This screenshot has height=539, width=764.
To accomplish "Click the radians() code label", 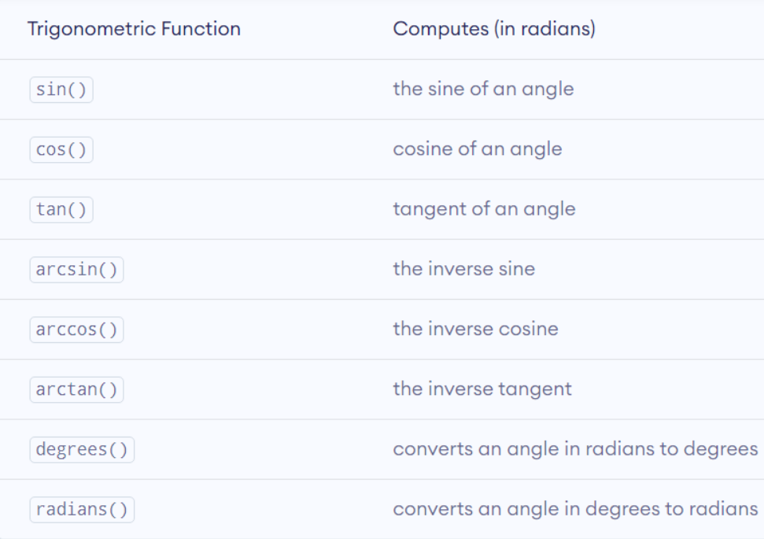I will [82, 509].
